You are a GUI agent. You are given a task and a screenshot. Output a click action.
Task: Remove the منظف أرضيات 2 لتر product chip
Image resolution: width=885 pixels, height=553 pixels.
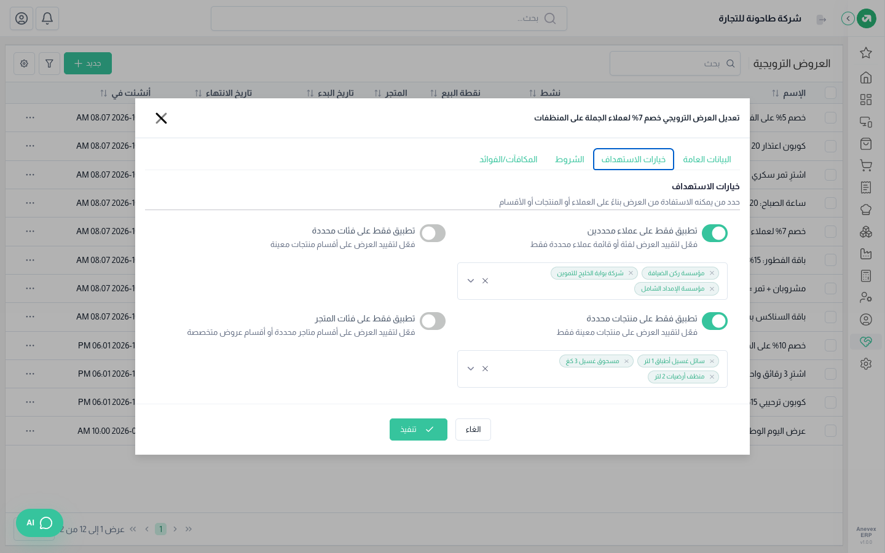pyautogui.click(x=712, y=377)
